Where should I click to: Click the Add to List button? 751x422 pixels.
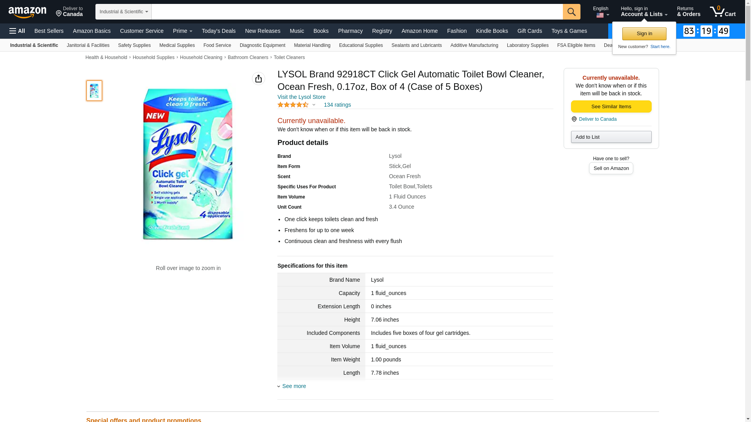pyautogui.click(x=611, y=137)
